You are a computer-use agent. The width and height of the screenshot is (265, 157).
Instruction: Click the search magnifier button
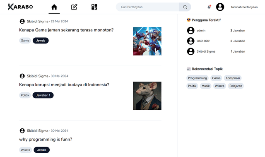pos(185,7)
